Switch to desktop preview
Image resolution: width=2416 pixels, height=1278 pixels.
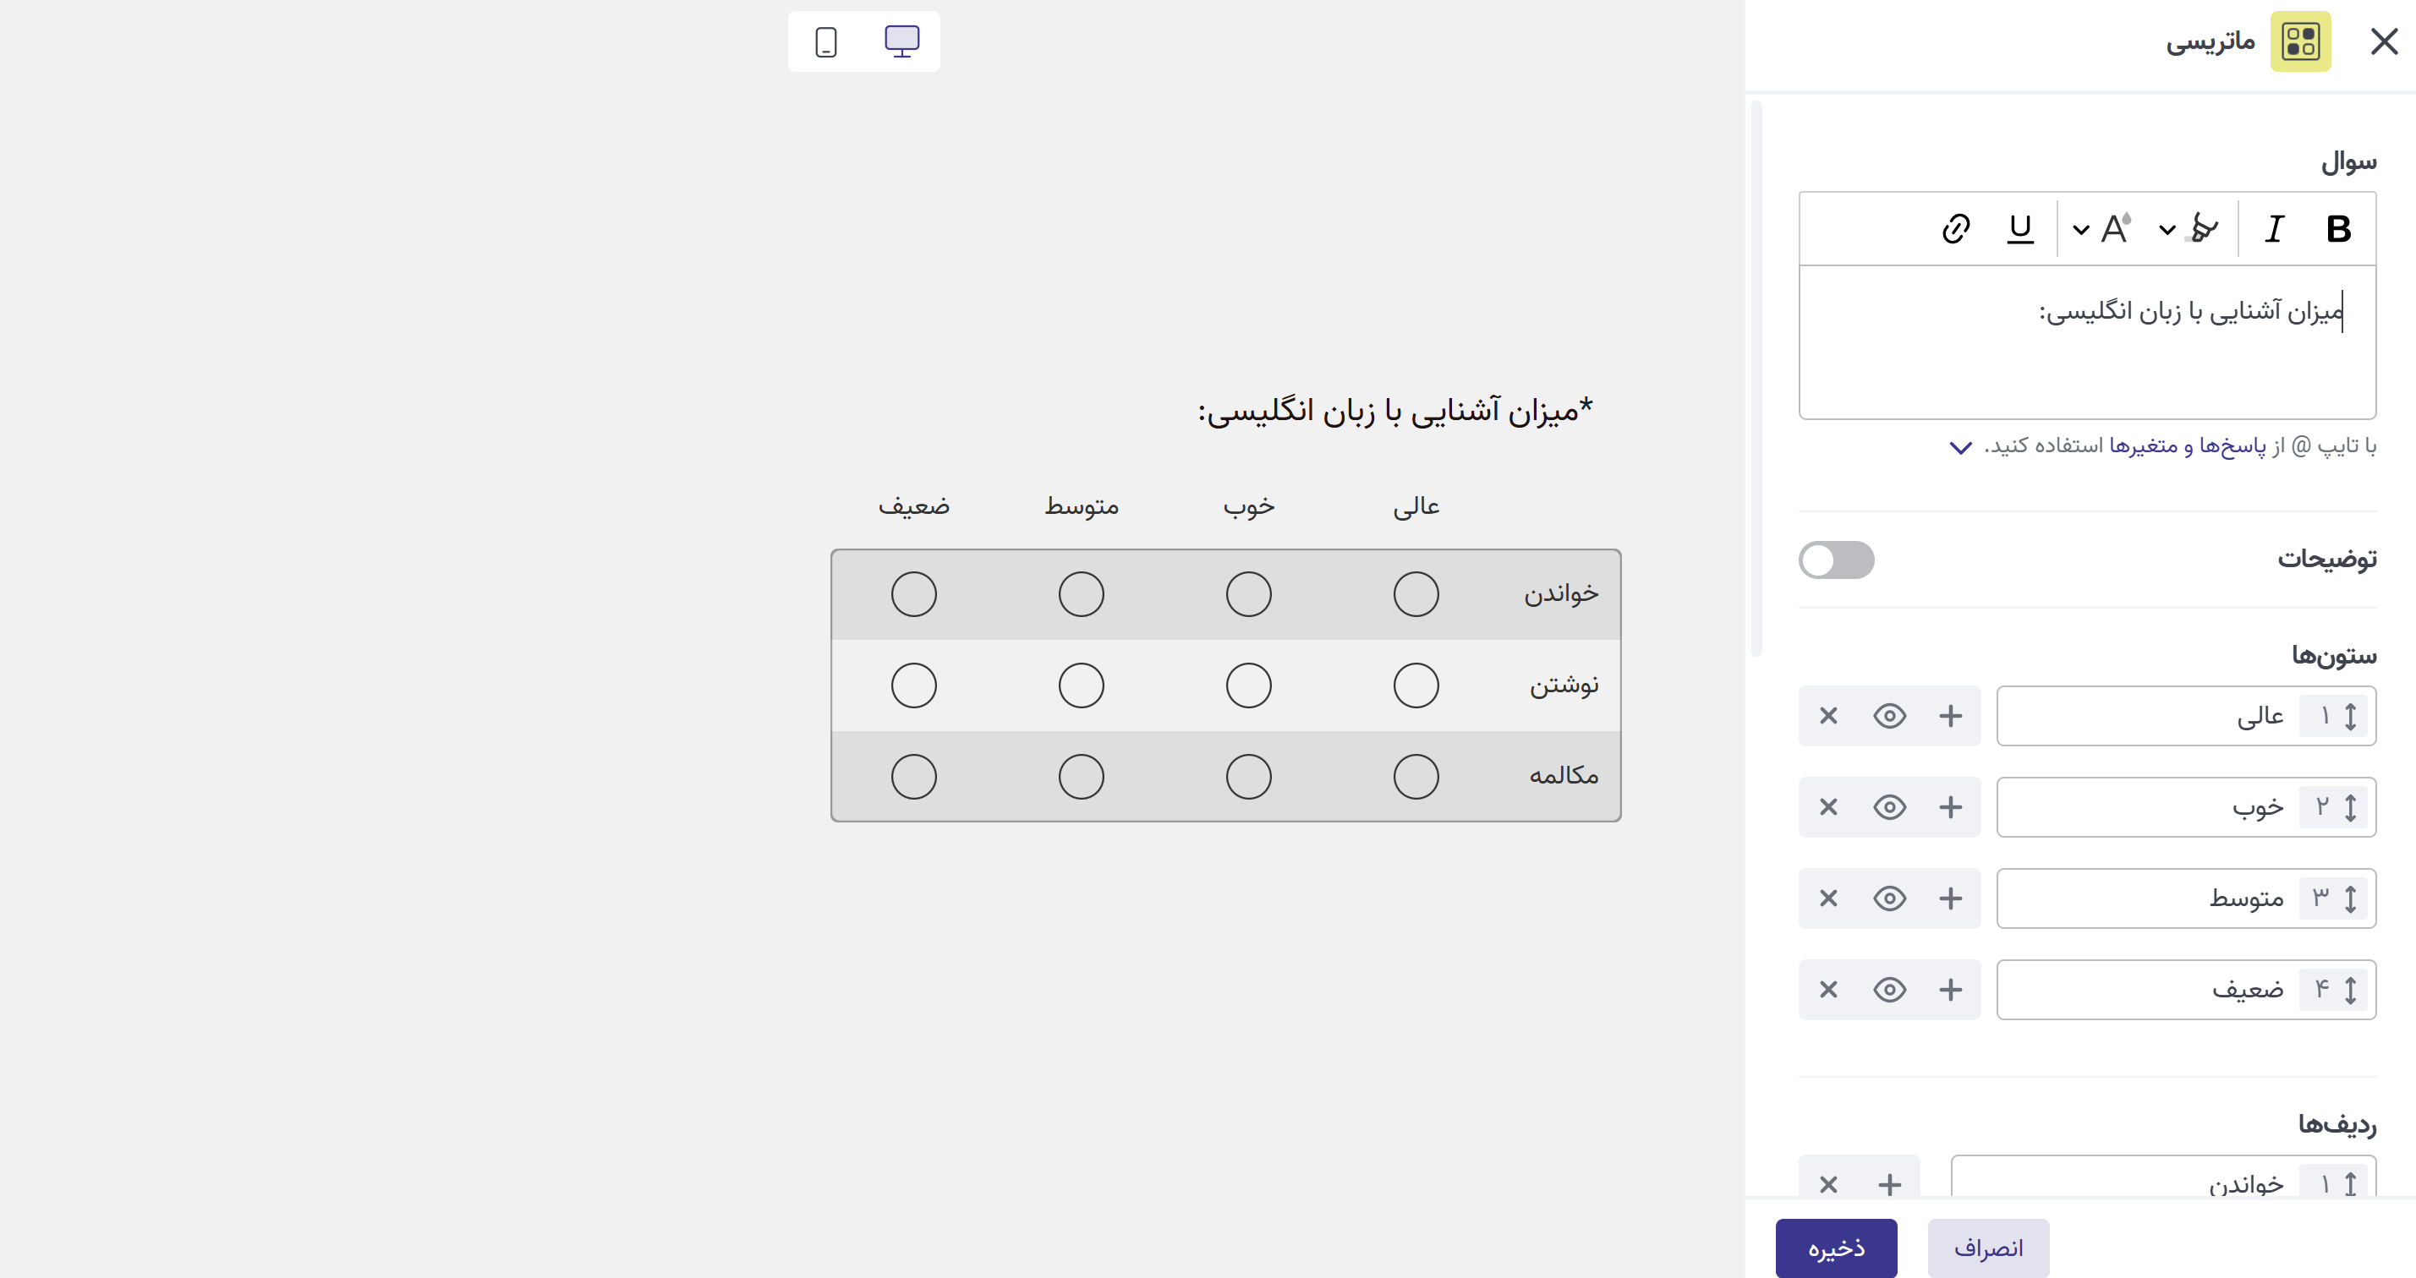point(901,42)
